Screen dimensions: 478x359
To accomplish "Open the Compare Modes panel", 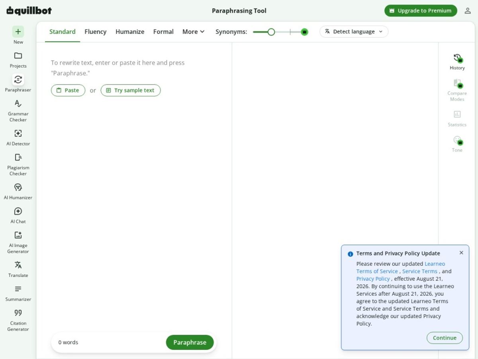I will (457, 90).
